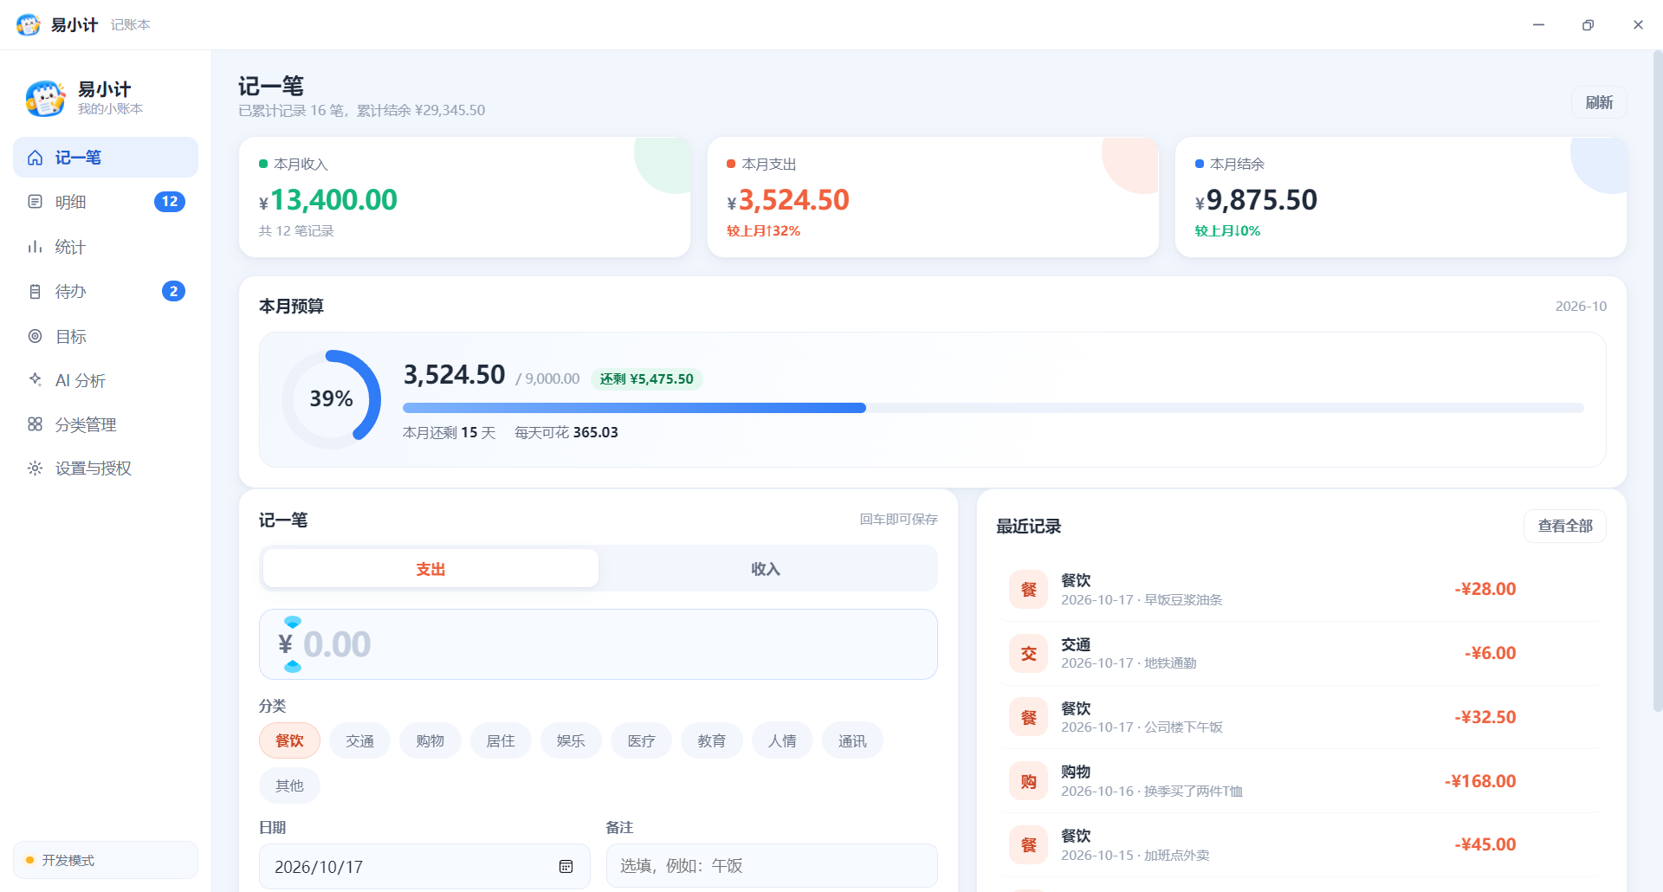
Task: Select the 餐饮 category chip
Action: (x=289, y=740)
